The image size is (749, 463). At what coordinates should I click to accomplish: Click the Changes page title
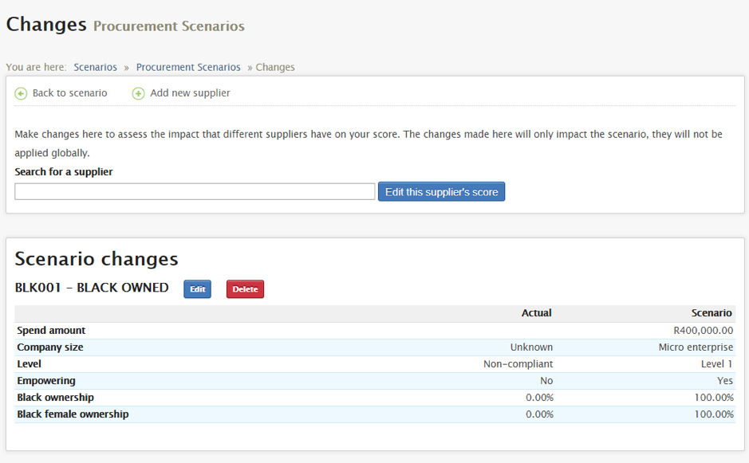pos(46,25)
